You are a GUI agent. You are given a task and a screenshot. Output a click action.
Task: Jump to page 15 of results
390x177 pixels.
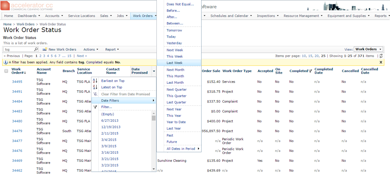pyautogui.click(x=69, y=56)
